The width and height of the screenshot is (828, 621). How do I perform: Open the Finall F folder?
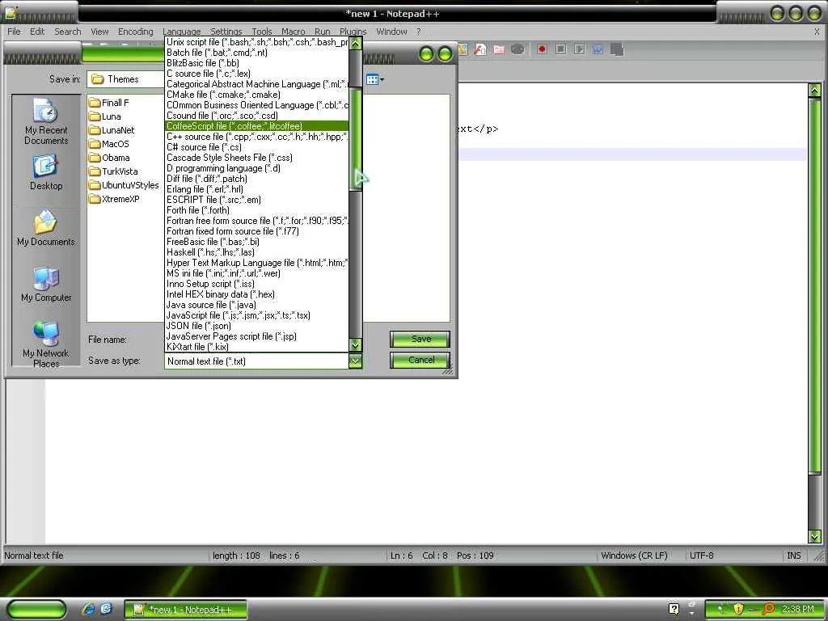tap(109, 103)
